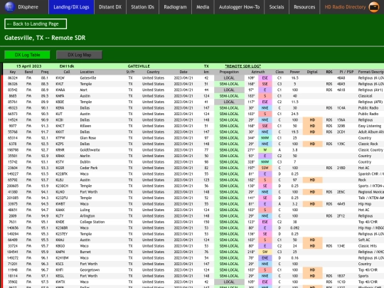
Task: Click the Propagation column header
Action: [229, 72]
